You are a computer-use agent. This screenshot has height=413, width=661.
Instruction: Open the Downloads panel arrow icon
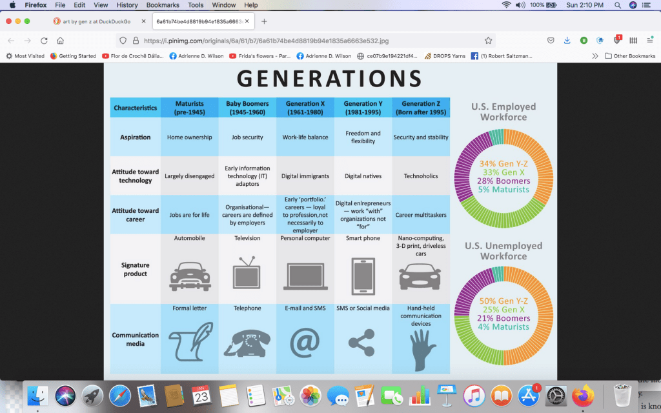click(567, 40)
